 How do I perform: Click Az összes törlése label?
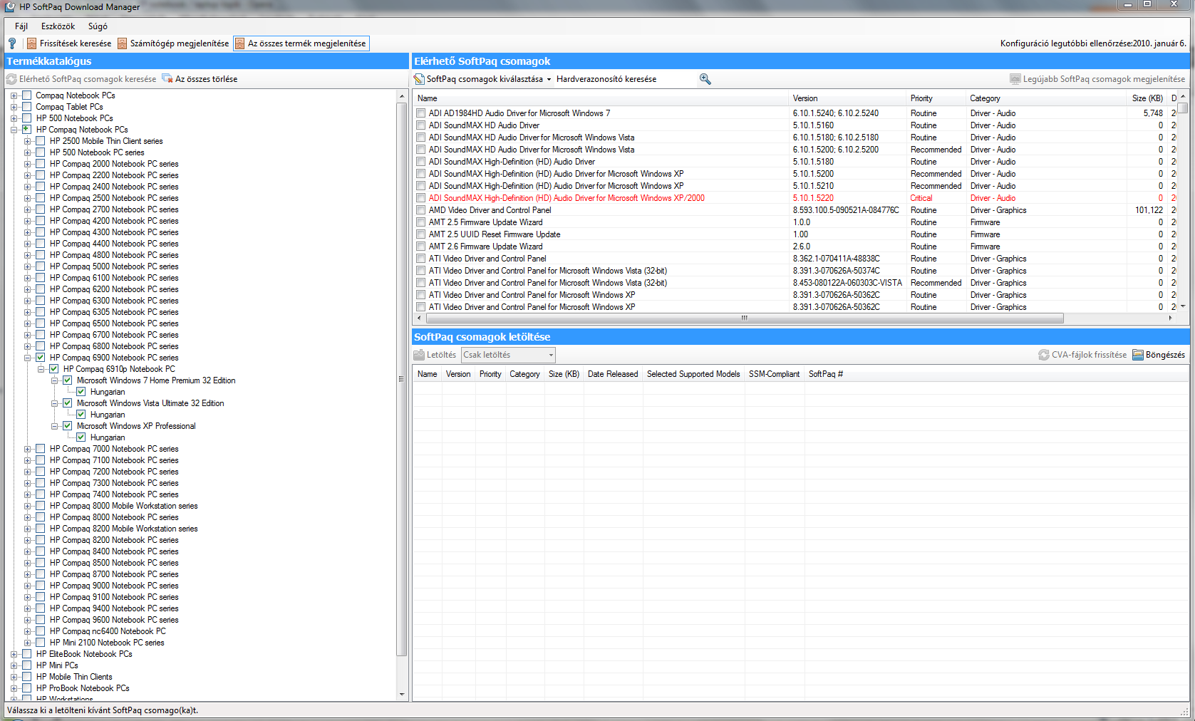(207, 79)
